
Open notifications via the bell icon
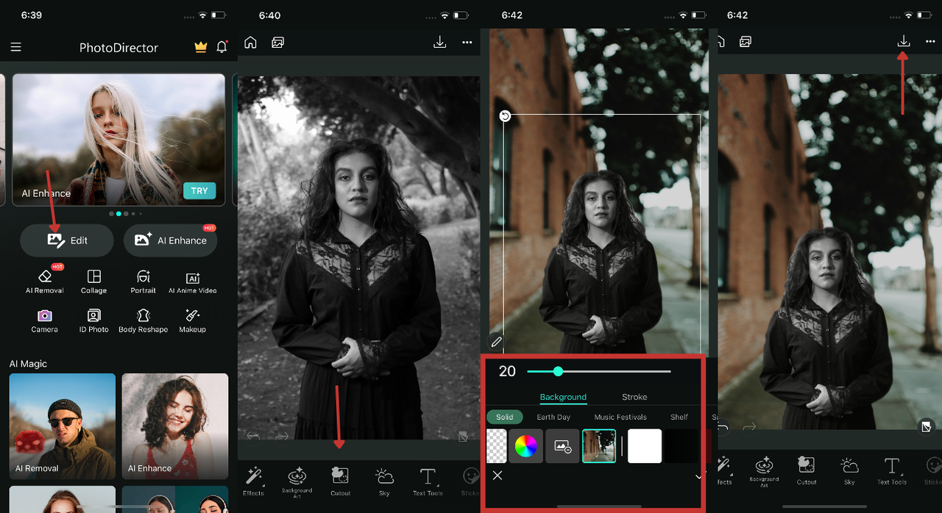(x=222, y=46)
